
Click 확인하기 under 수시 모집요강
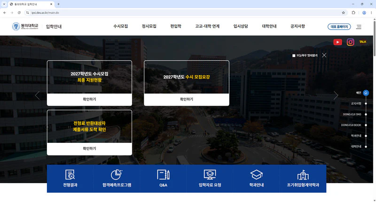pos(187,99)
